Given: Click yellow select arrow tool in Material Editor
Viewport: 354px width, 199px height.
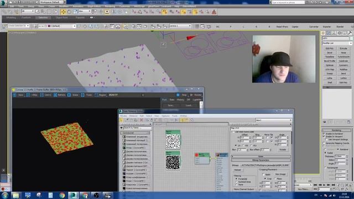Looking at the screenshot, I should [x=122, y=120].
